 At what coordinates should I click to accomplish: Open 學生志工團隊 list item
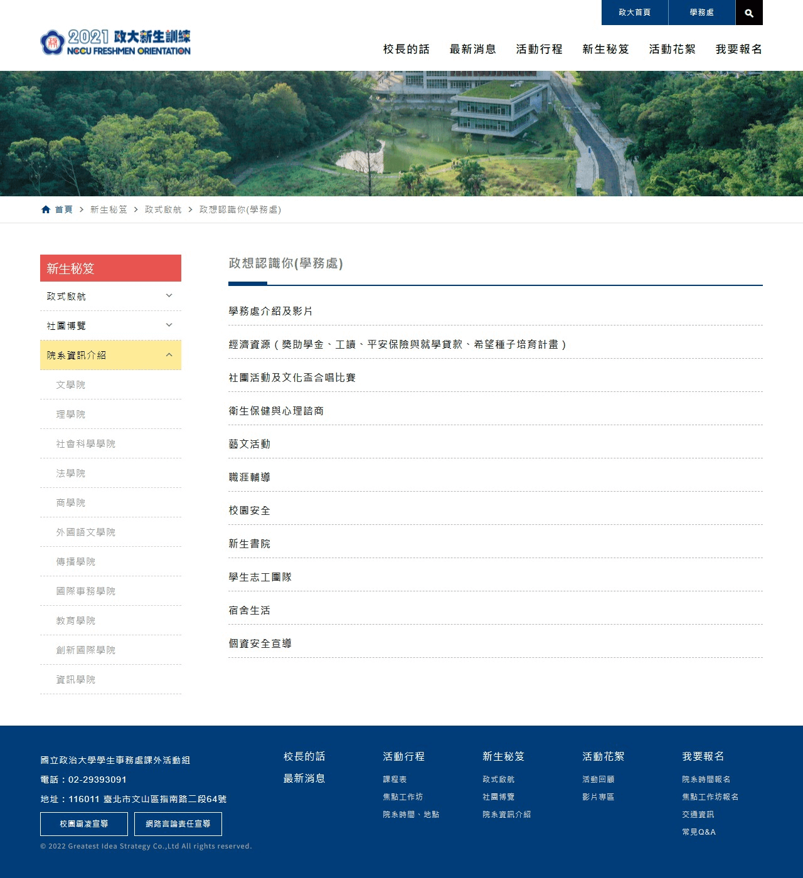496,577
